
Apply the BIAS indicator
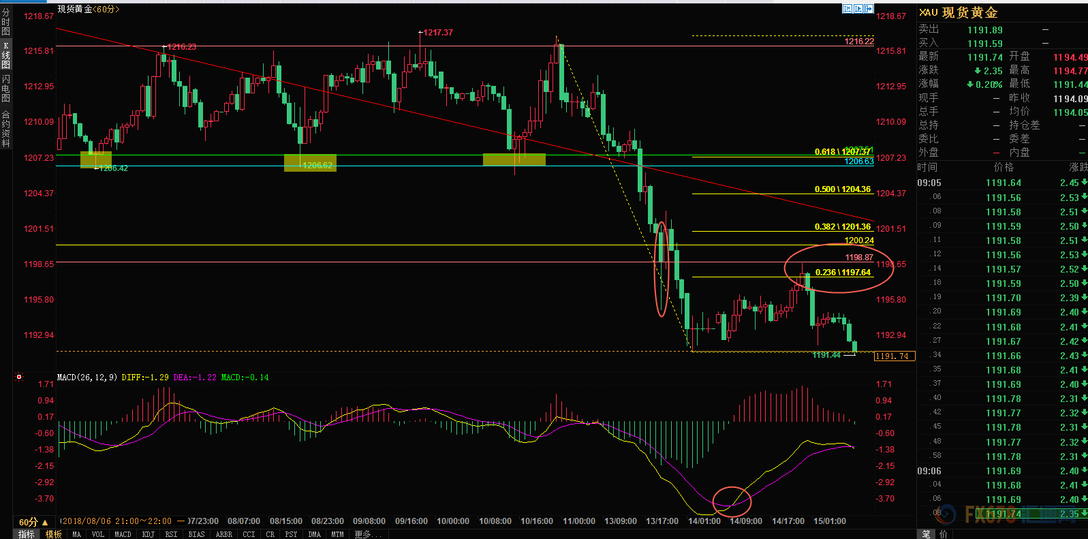(x=196, y=534)
